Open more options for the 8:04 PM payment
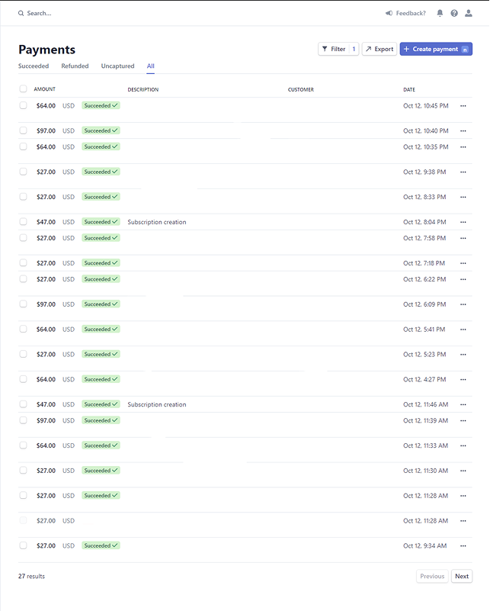490x611 pixels. coord(463,222)
